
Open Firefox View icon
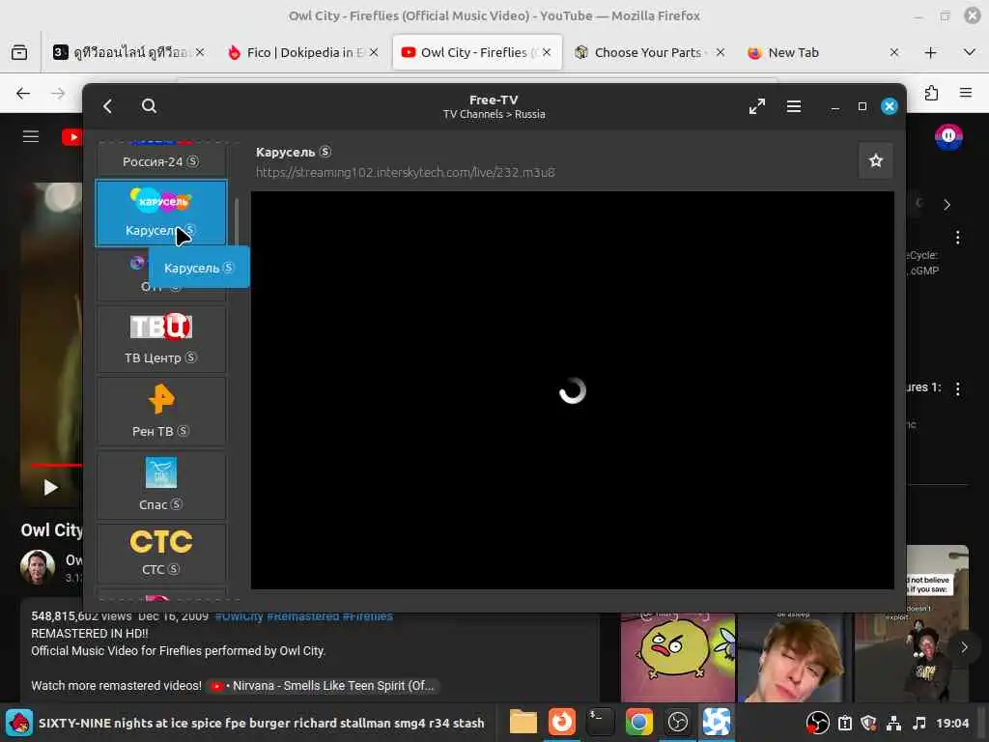pos(19,52)
